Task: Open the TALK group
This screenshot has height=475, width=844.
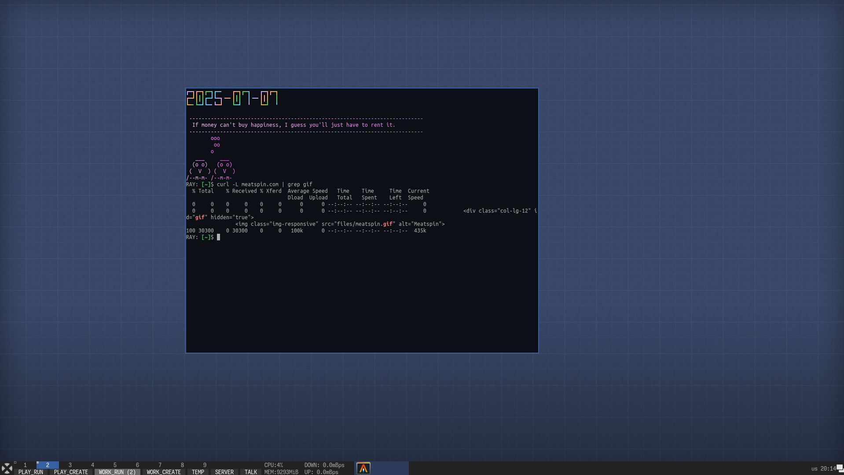Action: coord(251,472)
